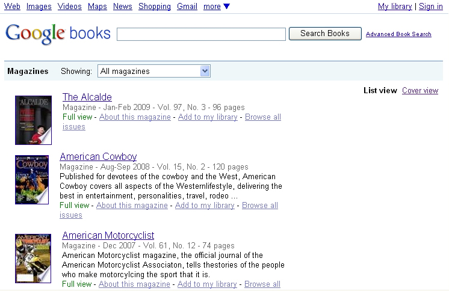
Task: Add American Cowboy to my library
Action: 205,206
